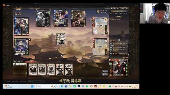This screenshot has width=170, height=95.
Task: Open the 反馈 pencil feedback link
Action: click(23, 82)
